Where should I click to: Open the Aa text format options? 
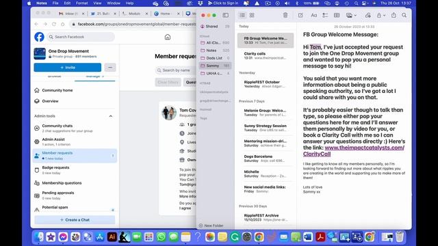(x=313, y=15)
